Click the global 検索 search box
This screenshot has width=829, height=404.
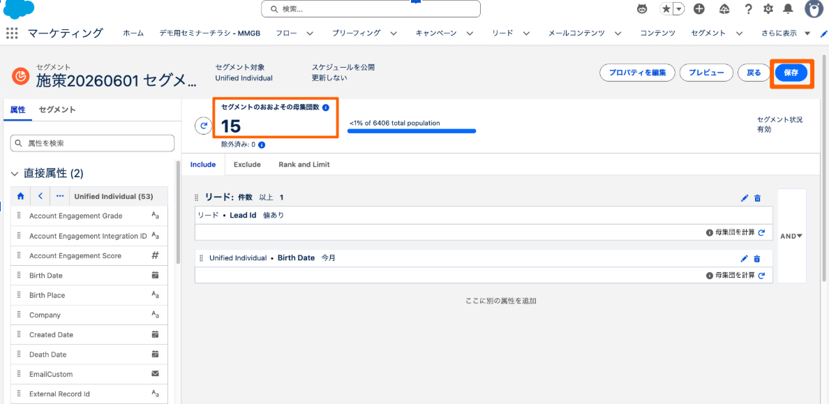(x=371, y=9)
